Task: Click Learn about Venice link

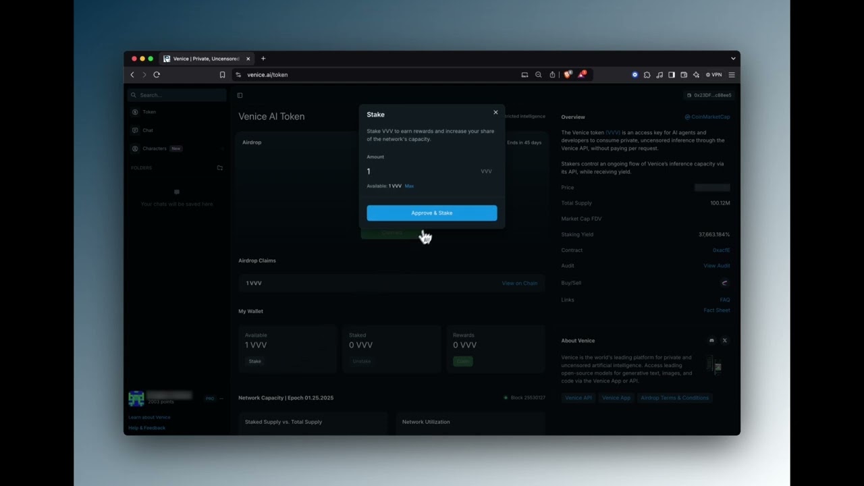Action: [149, 417]
